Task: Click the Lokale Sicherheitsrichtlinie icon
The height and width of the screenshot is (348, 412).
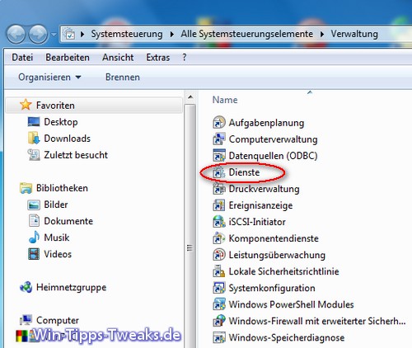Action: [219, 271]
